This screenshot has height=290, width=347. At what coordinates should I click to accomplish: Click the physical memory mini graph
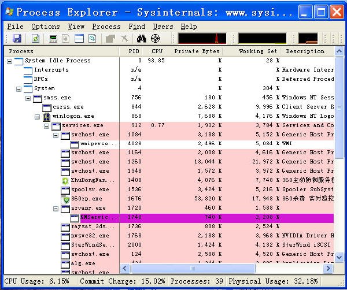[308, 39]
